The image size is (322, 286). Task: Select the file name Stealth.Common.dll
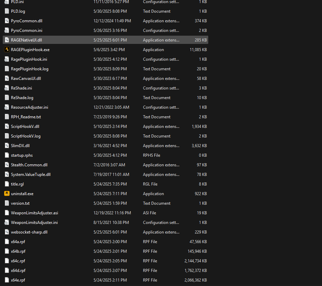pyautogui.click(x=29, y=165)
